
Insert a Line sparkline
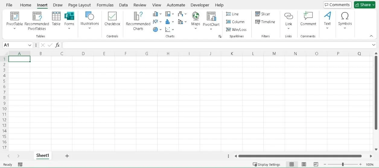point(232,14)
